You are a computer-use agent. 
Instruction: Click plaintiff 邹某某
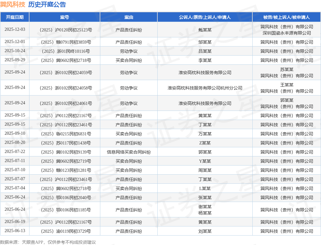pos(205,42)
